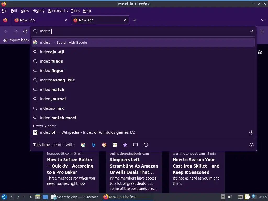This screenshot has height=201, width=268.
Task: Search this time with DuckDuckGo icon
Action: tap(104, 145)
